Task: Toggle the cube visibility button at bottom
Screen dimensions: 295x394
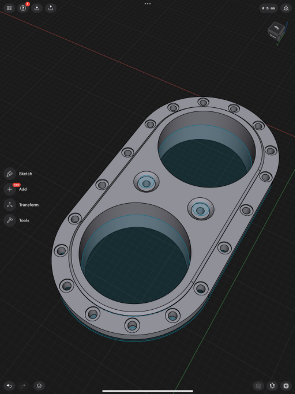Action: (x=258, y=386)
